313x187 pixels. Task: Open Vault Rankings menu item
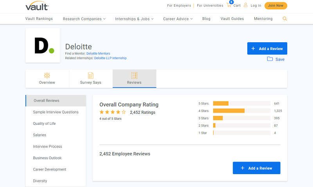[39, 18]
